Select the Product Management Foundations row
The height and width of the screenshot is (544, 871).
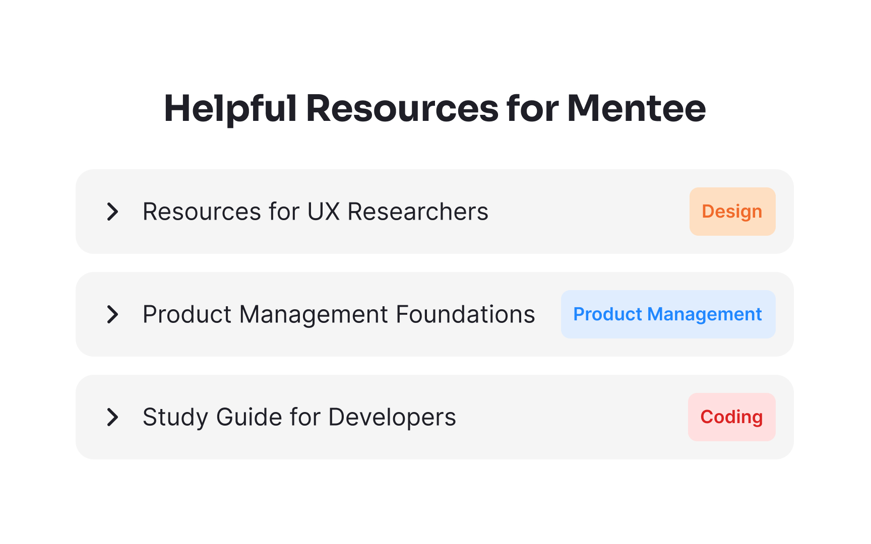435,314
